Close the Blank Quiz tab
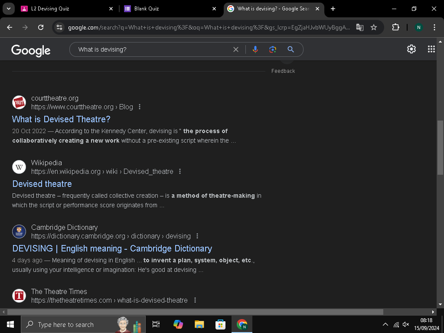 (214, 9)
